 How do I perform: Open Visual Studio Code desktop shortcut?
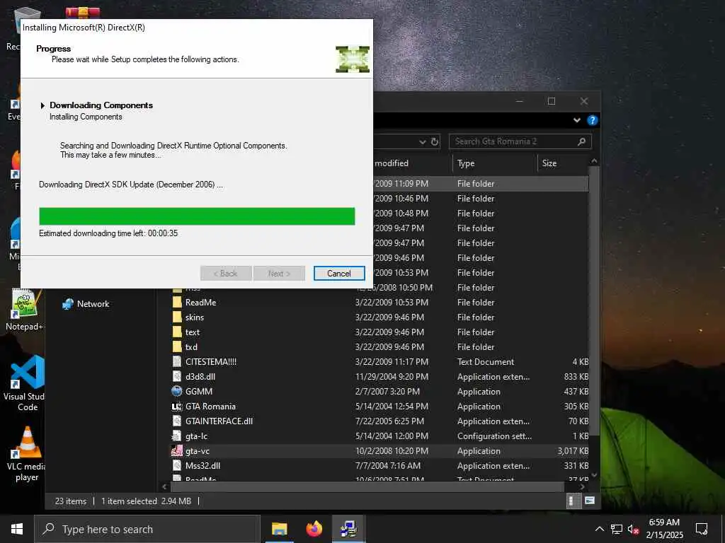[x=26, y=383]
